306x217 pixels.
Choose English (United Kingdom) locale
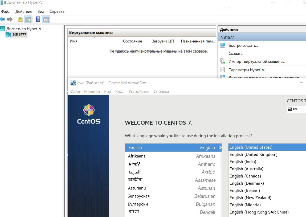click(x=267, y=154)
